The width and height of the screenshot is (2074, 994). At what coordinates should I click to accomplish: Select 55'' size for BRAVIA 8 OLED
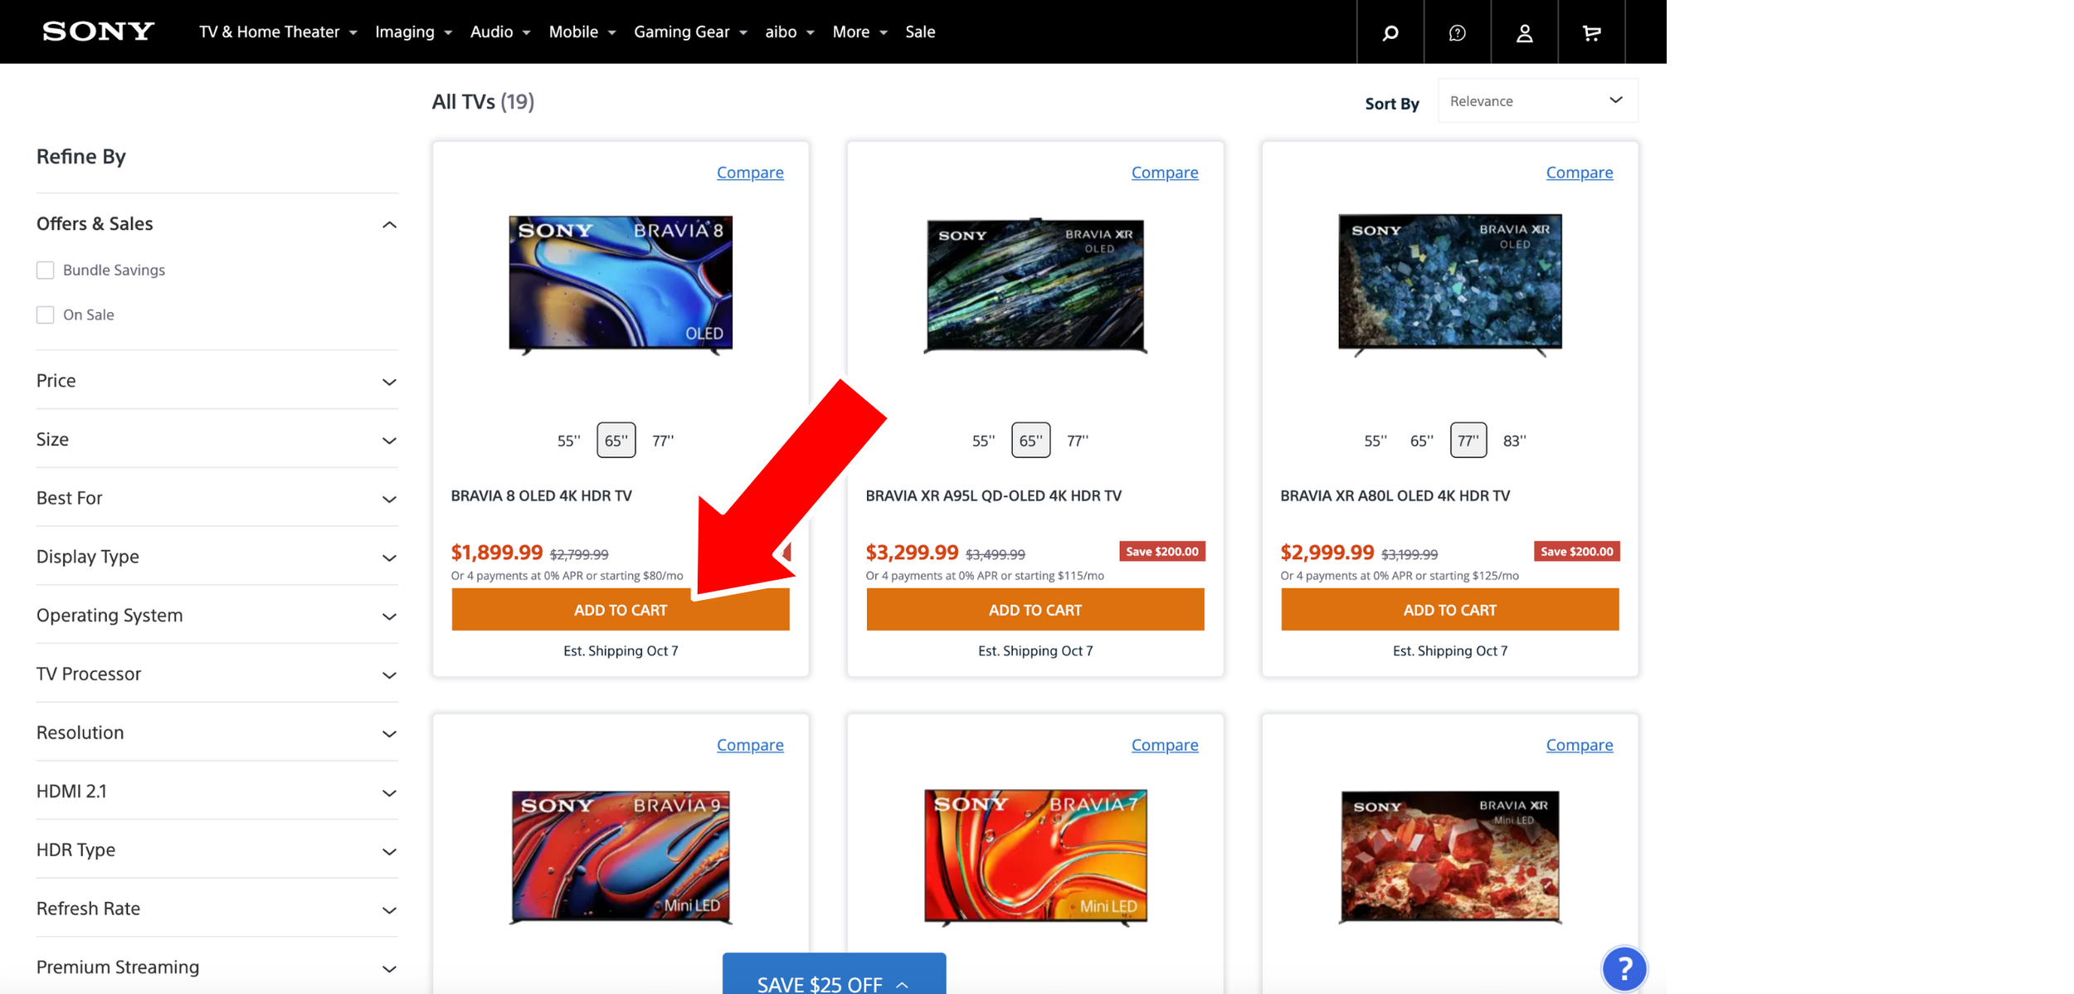(569, 441)
